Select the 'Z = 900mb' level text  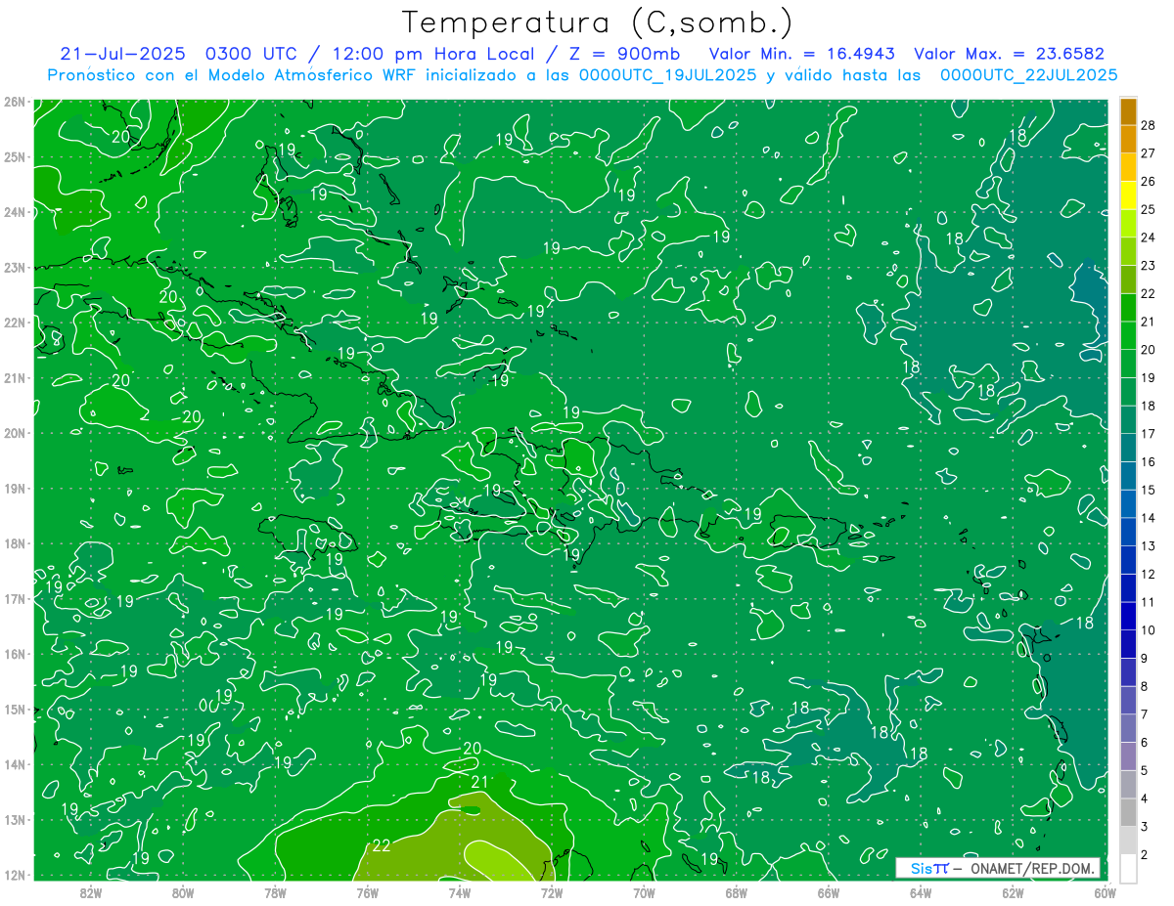click(623, 54)
